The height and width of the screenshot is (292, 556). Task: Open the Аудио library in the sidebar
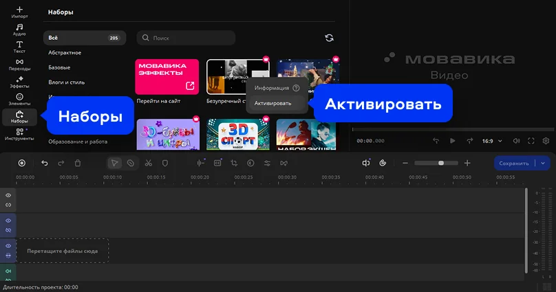pyautogui.click(x=19, y=30)
